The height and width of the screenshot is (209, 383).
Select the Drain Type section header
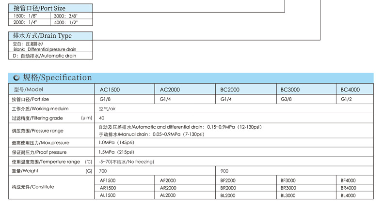(x=42, y=36)
